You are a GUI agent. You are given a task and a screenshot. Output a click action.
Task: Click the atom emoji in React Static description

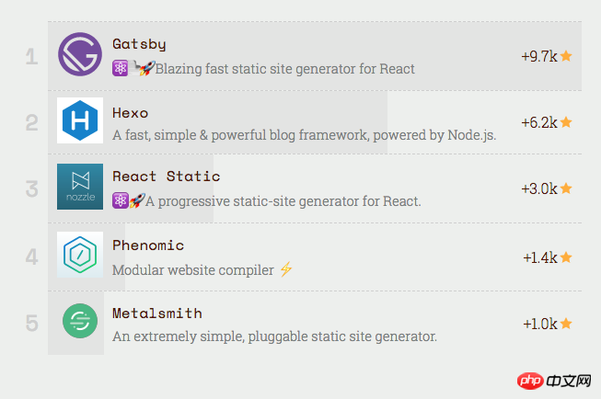pos(120,200)
